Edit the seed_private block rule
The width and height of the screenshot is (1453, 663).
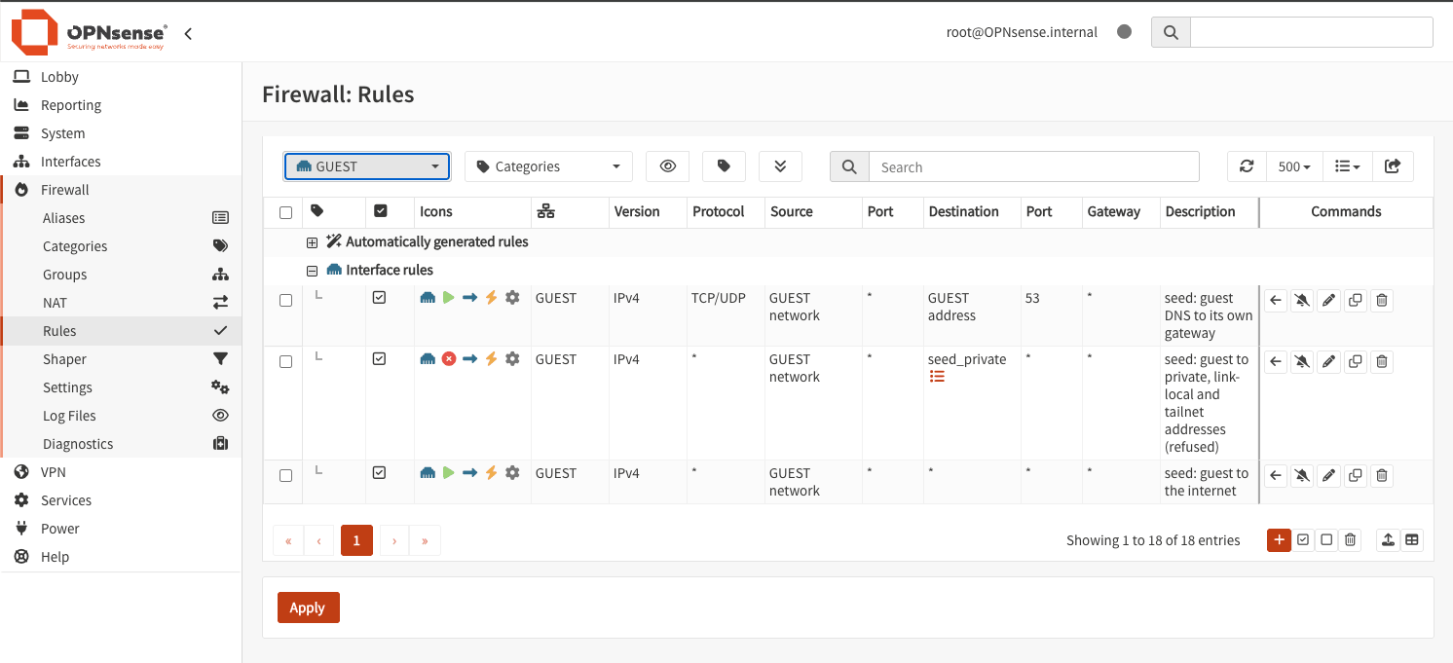tap(1328, 362)
